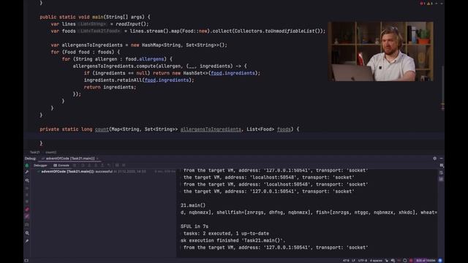The width and height of the screenshot is (468, 263).
Task: Click the blue round icon in status bar corner
Action: 440,261
